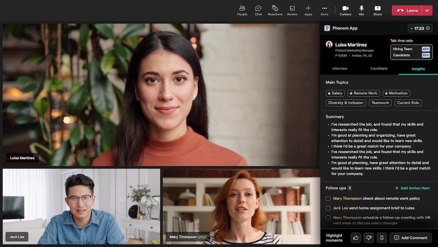
Task: Toggle the Camera
Action: (x=345, y=11)
